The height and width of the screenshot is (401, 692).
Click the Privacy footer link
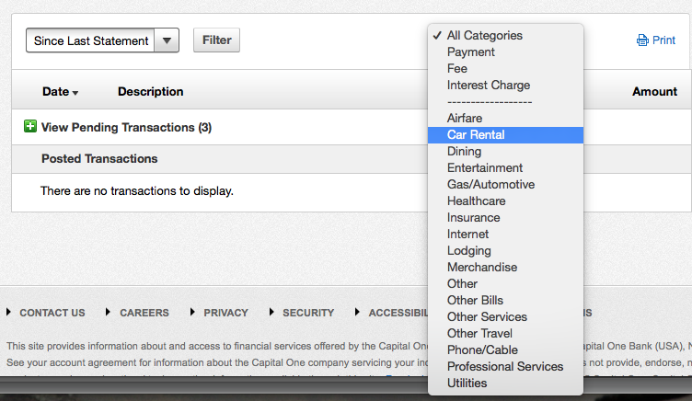click(225, 313)
